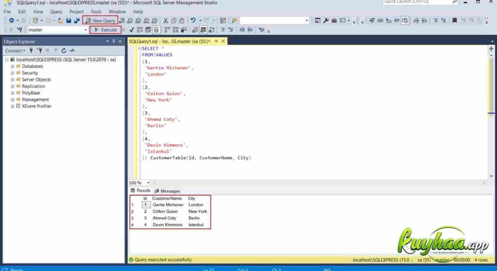Click the Paste icon in toolbar
The image size is (497, 271).
(x=182, y=20)
